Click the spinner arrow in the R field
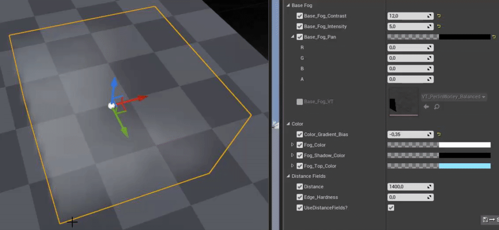499x230 pixels. click(430, 48)
